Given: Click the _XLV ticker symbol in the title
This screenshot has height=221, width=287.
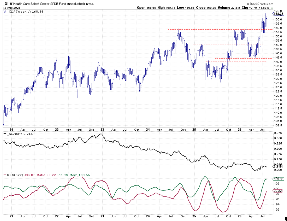Looking at the screenshot, I should tap(7, 4).
